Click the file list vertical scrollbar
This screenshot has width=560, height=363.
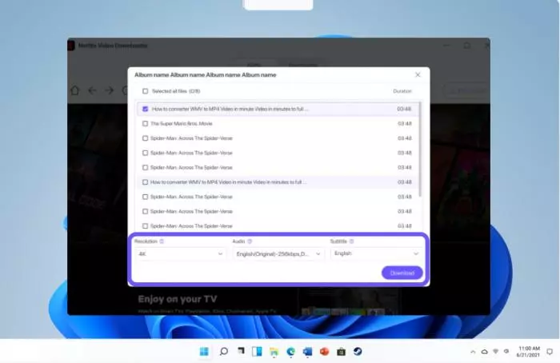tap(420, 150)
